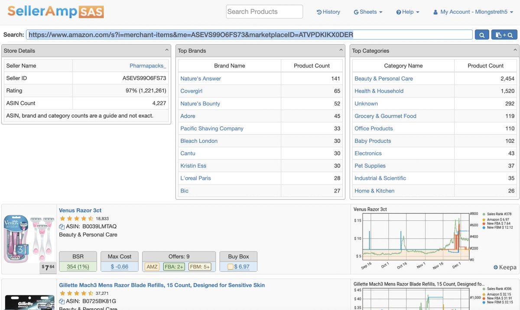Click the $7.64 price tag on Venus image
Screen dimensions: 520x310
47,267
